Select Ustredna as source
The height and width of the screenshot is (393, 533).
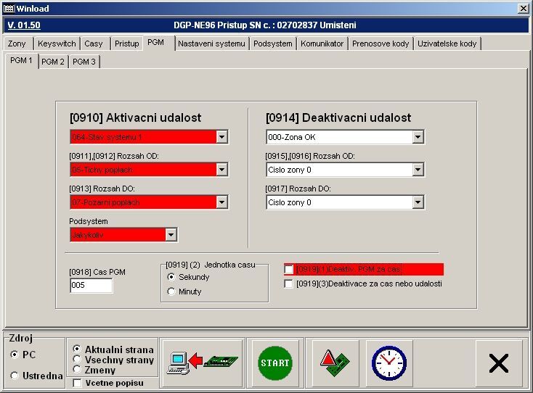pos(15,376)
